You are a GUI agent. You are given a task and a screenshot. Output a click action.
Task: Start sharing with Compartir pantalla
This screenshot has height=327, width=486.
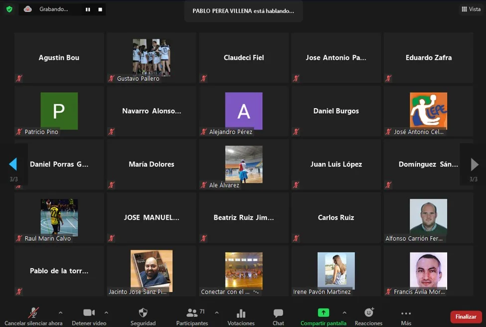pyautogui.click(x=323, y=313)
